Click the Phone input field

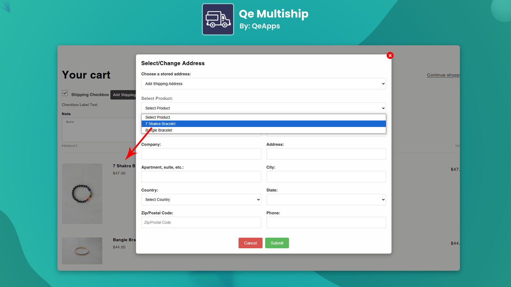coord(326,223)
